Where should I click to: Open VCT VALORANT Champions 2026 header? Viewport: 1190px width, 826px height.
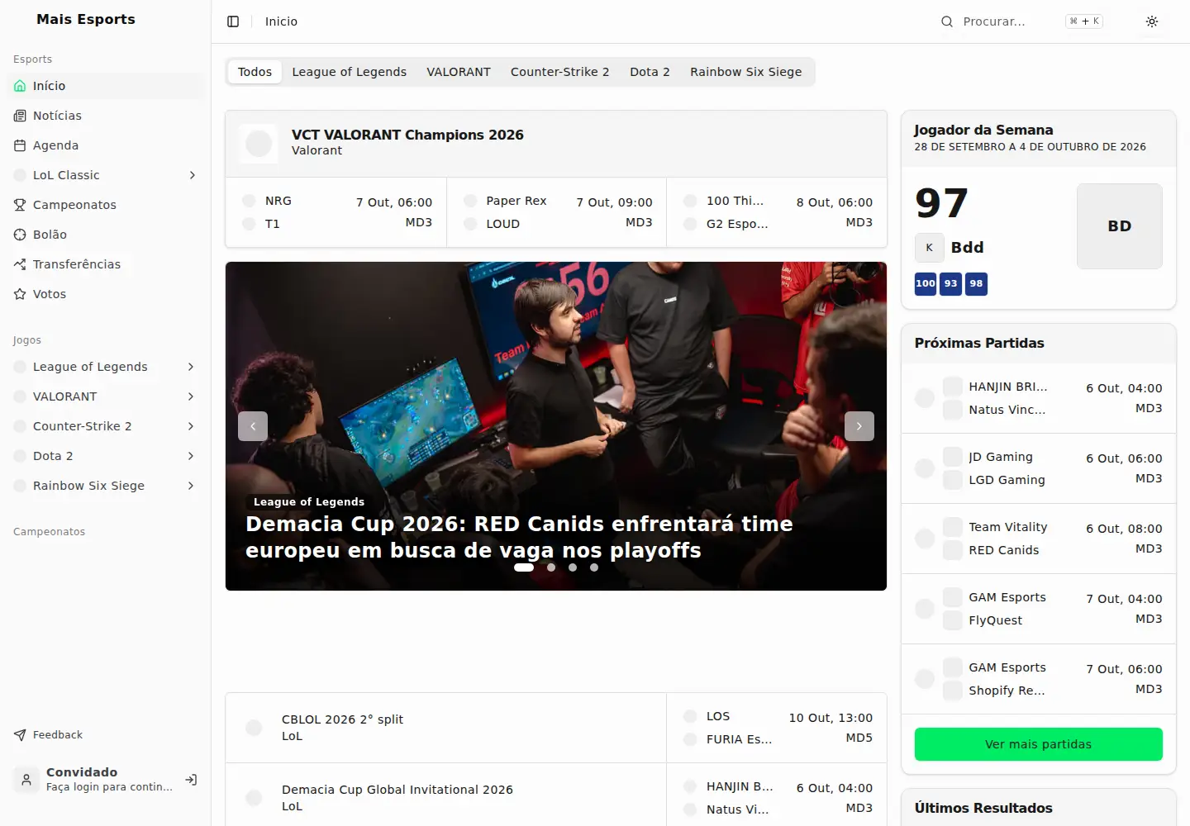pyautogui.click(x=556, y=143)
